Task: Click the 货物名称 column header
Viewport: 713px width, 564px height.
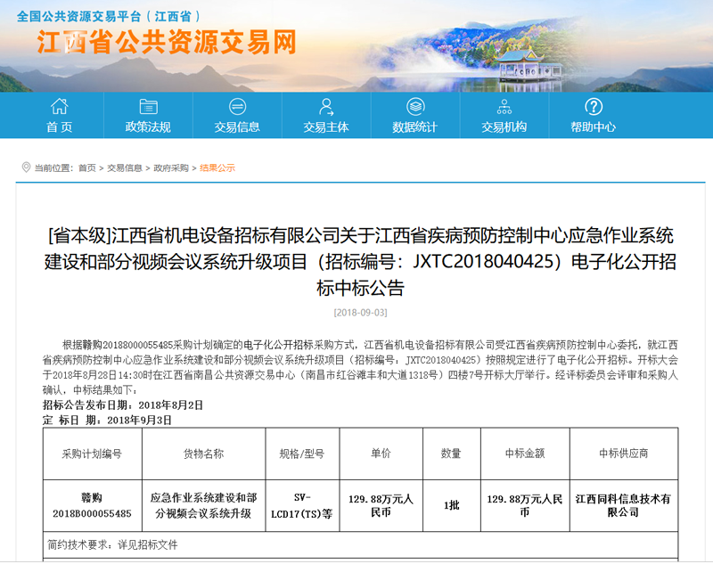Action: [204, 454]
